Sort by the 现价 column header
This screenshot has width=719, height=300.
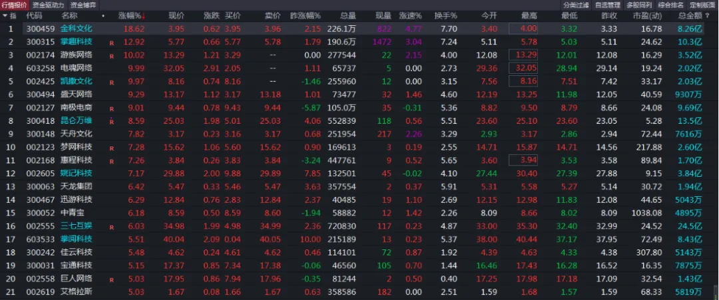point(176,15)
